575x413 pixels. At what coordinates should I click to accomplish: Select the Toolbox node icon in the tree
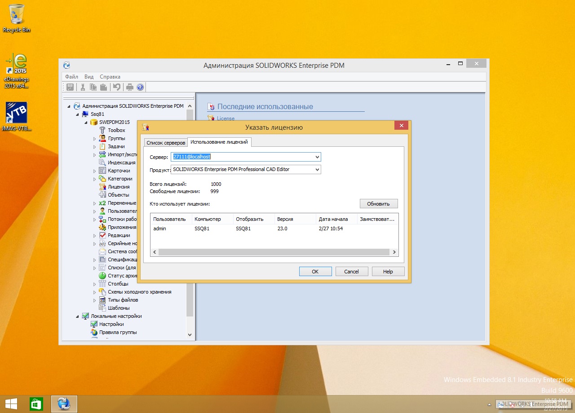pyautogui.click(x=102, y=130)
